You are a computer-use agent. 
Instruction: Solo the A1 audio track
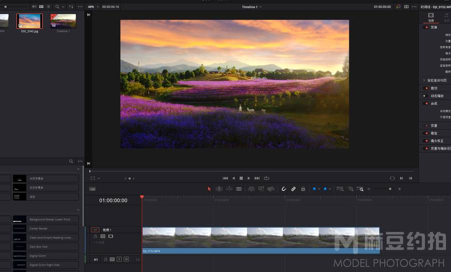coord(119,259)
